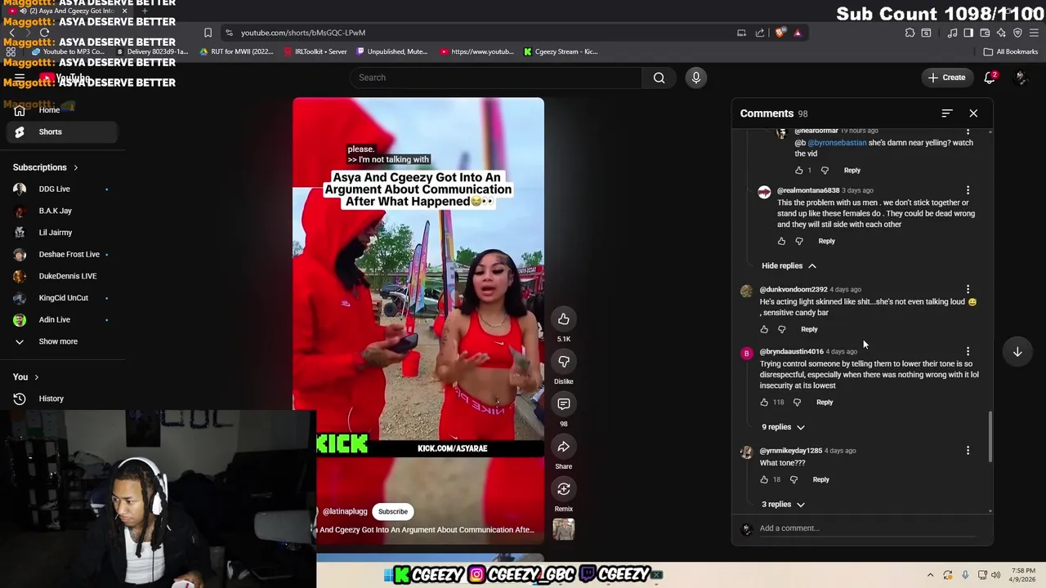1046x588 pixels.
Task: Open the @byronsebastian mention link
Action: [837, 143]
